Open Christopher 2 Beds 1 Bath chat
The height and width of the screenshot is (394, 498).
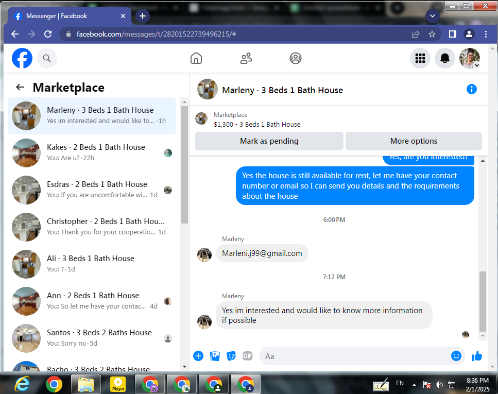coord(92,227)
